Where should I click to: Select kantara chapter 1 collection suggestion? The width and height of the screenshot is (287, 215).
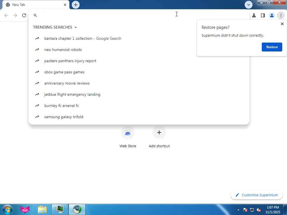(139, 38)
